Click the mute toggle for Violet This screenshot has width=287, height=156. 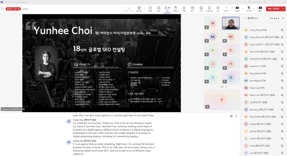point(282,146)
